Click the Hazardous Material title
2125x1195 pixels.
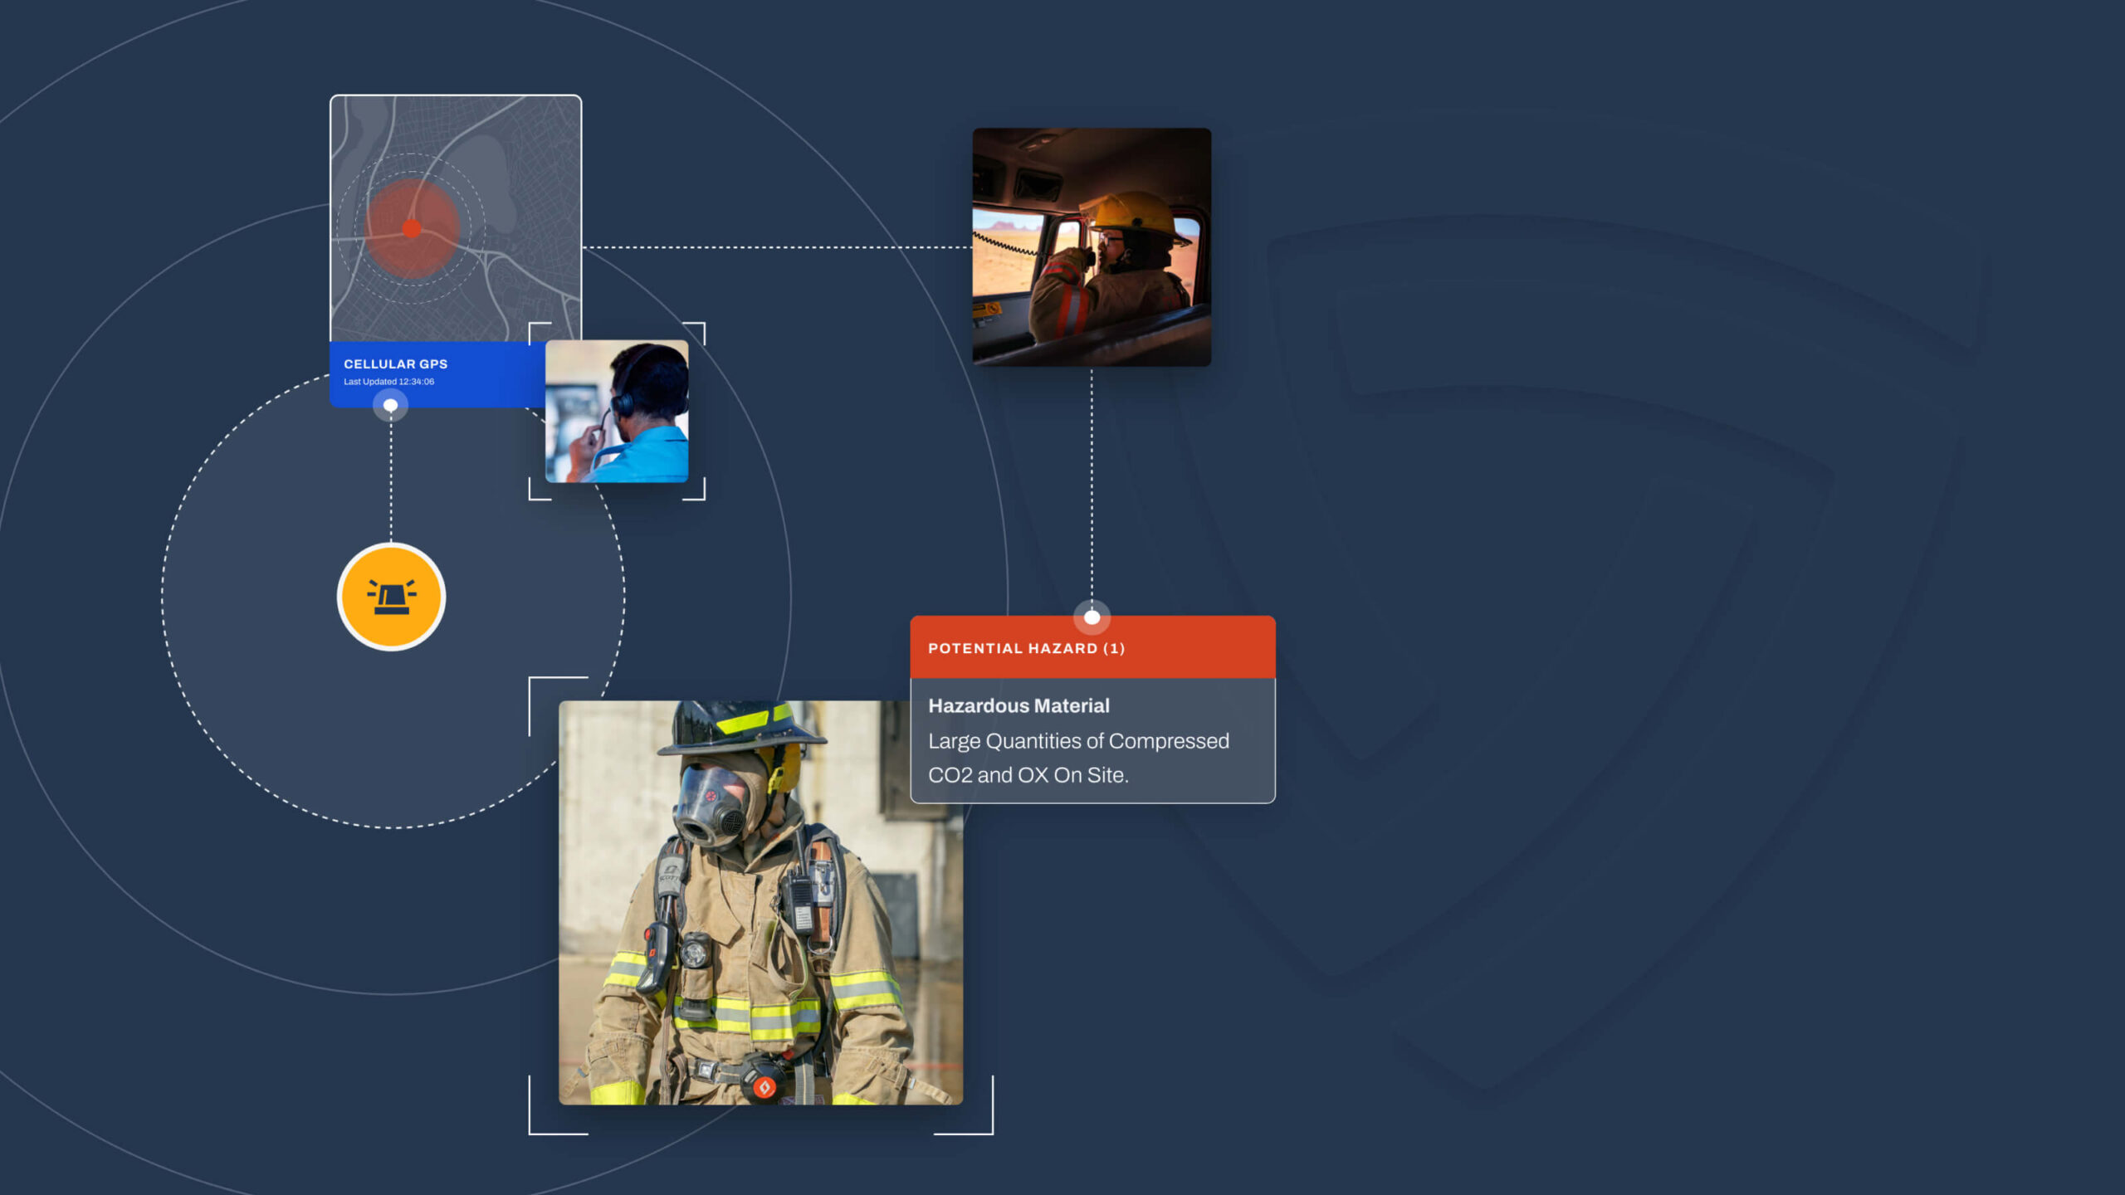click(1019, 705)
